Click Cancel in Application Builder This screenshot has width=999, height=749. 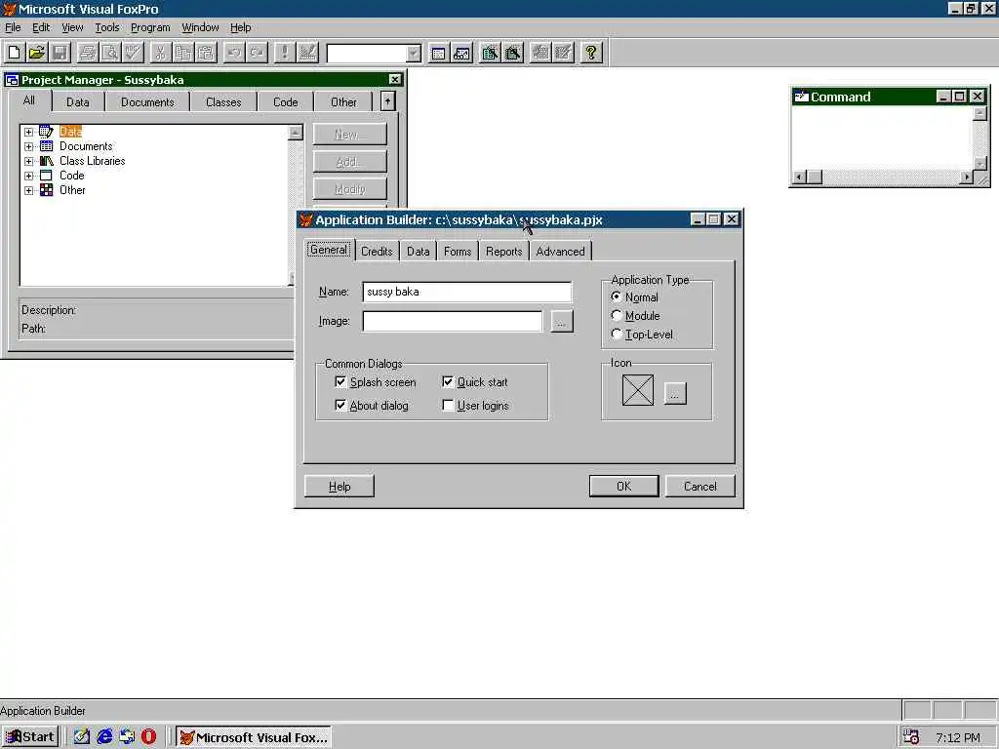700,486
